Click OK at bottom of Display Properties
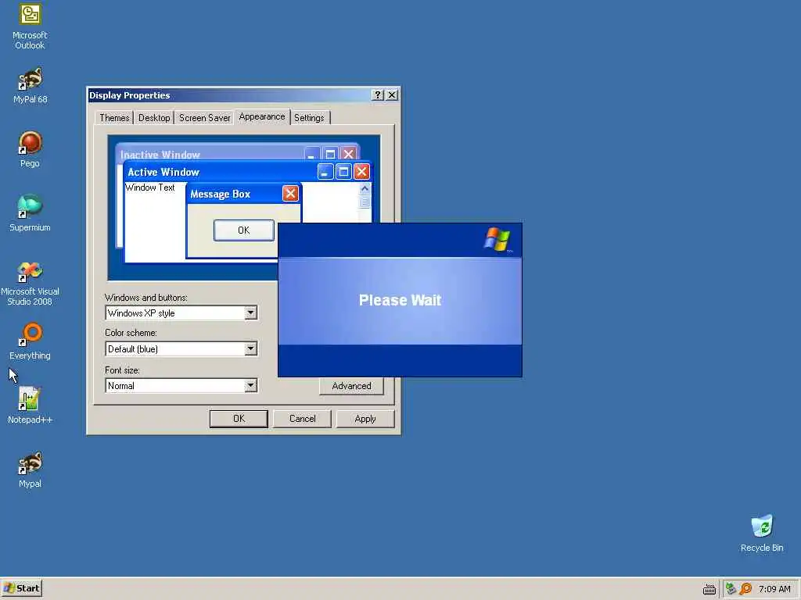Screen dimensions: 801x600 click(239, 419)
